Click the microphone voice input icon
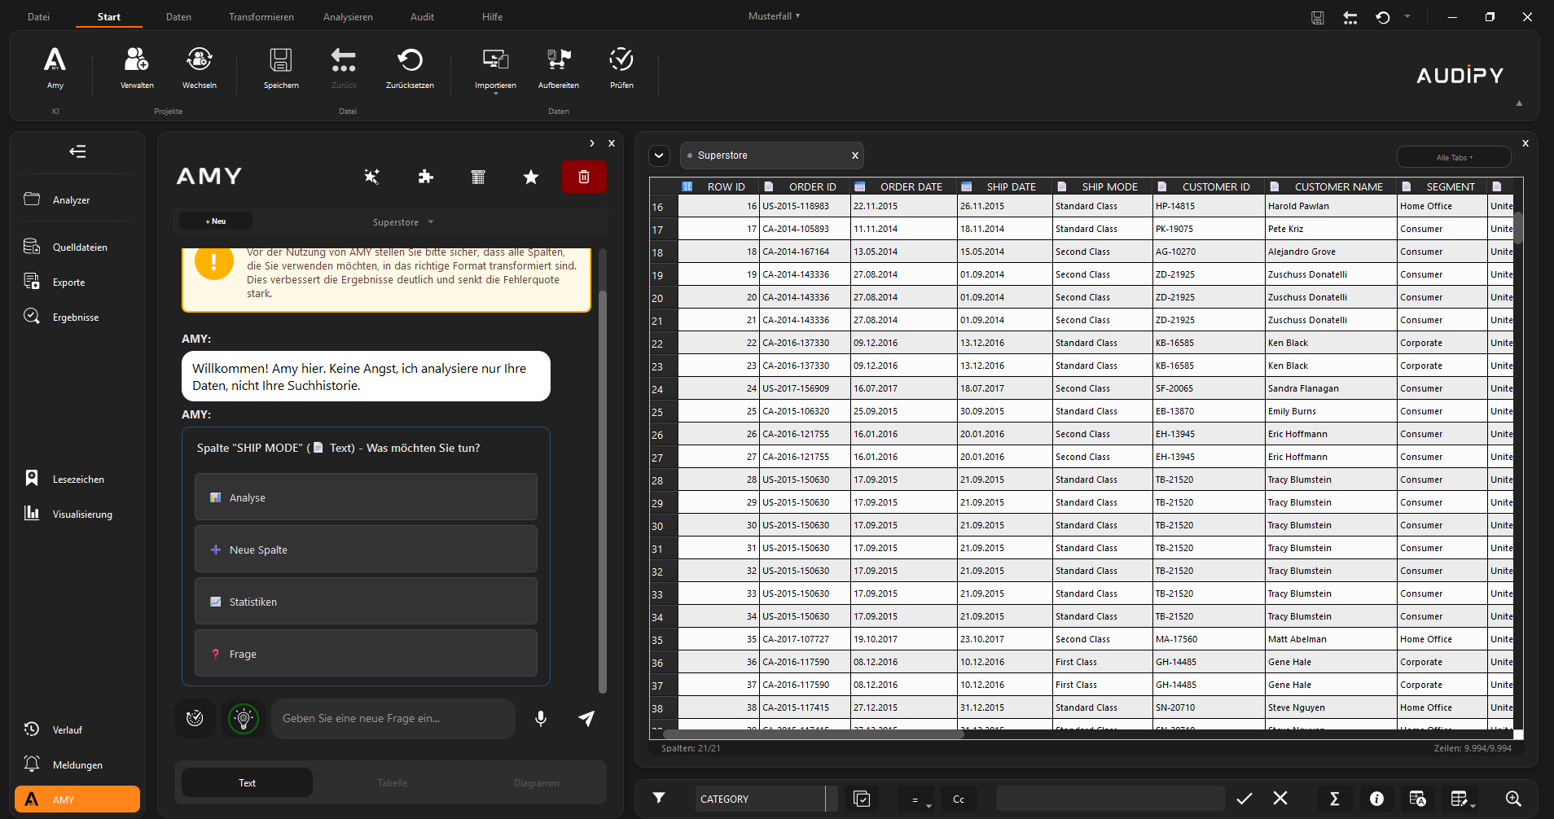The image size is (1554, 819). (x=540, y=718)
